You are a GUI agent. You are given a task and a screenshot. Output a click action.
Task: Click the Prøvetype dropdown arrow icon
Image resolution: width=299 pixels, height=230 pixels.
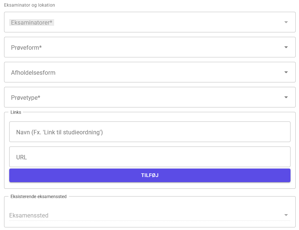point(286,98)
